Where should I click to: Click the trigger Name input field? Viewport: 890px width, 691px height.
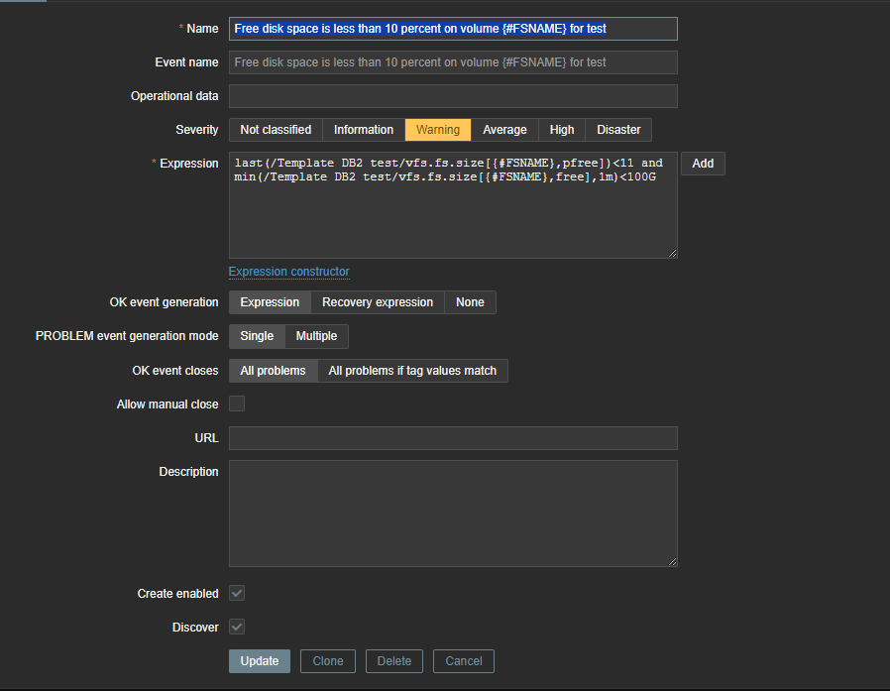[453, 29]
